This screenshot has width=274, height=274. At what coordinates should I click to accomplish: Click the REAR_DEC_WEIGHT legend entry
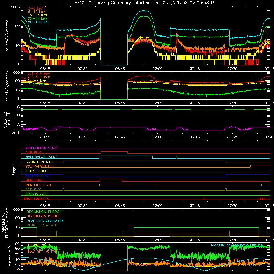[x=42, y=225]
